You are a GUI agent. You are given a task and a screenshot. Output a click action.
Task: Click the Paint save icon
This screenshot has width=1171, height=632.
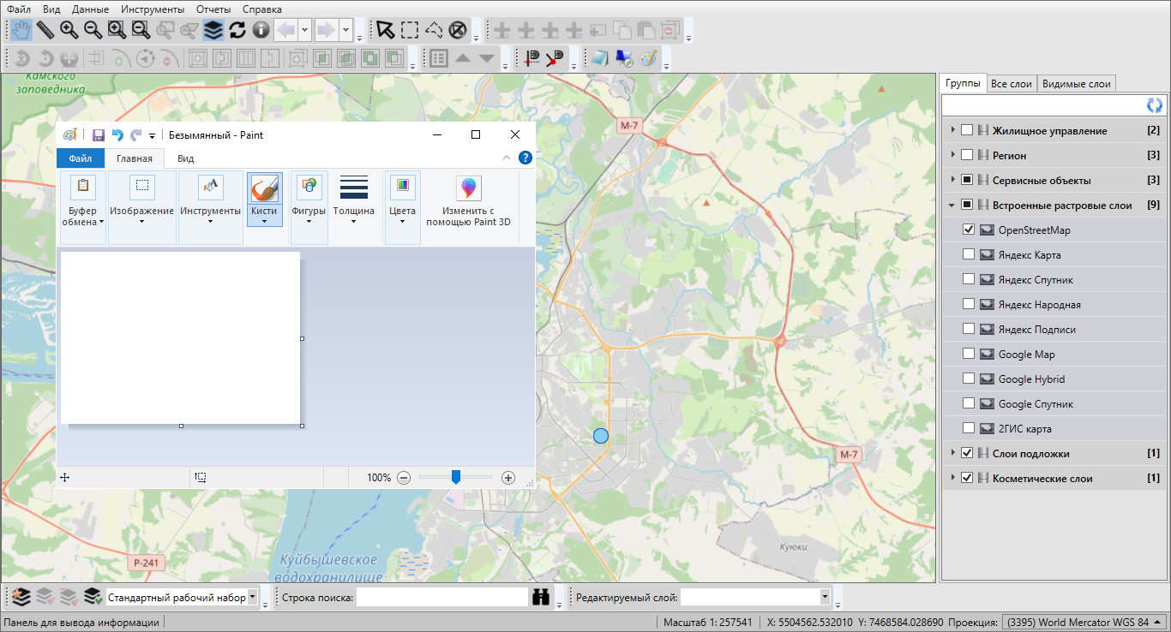point(99,135)
